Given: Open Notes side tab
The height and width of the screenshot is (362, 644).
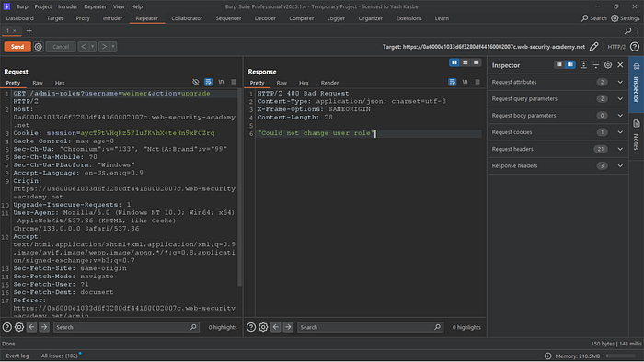Looking at the screenshot, I should 637,135.
